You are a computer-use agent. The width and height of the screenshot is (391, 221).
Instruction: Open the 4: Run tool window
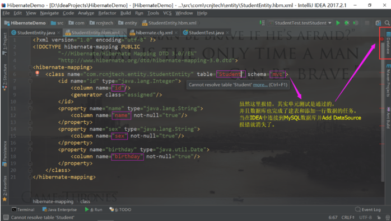(93, 210)
